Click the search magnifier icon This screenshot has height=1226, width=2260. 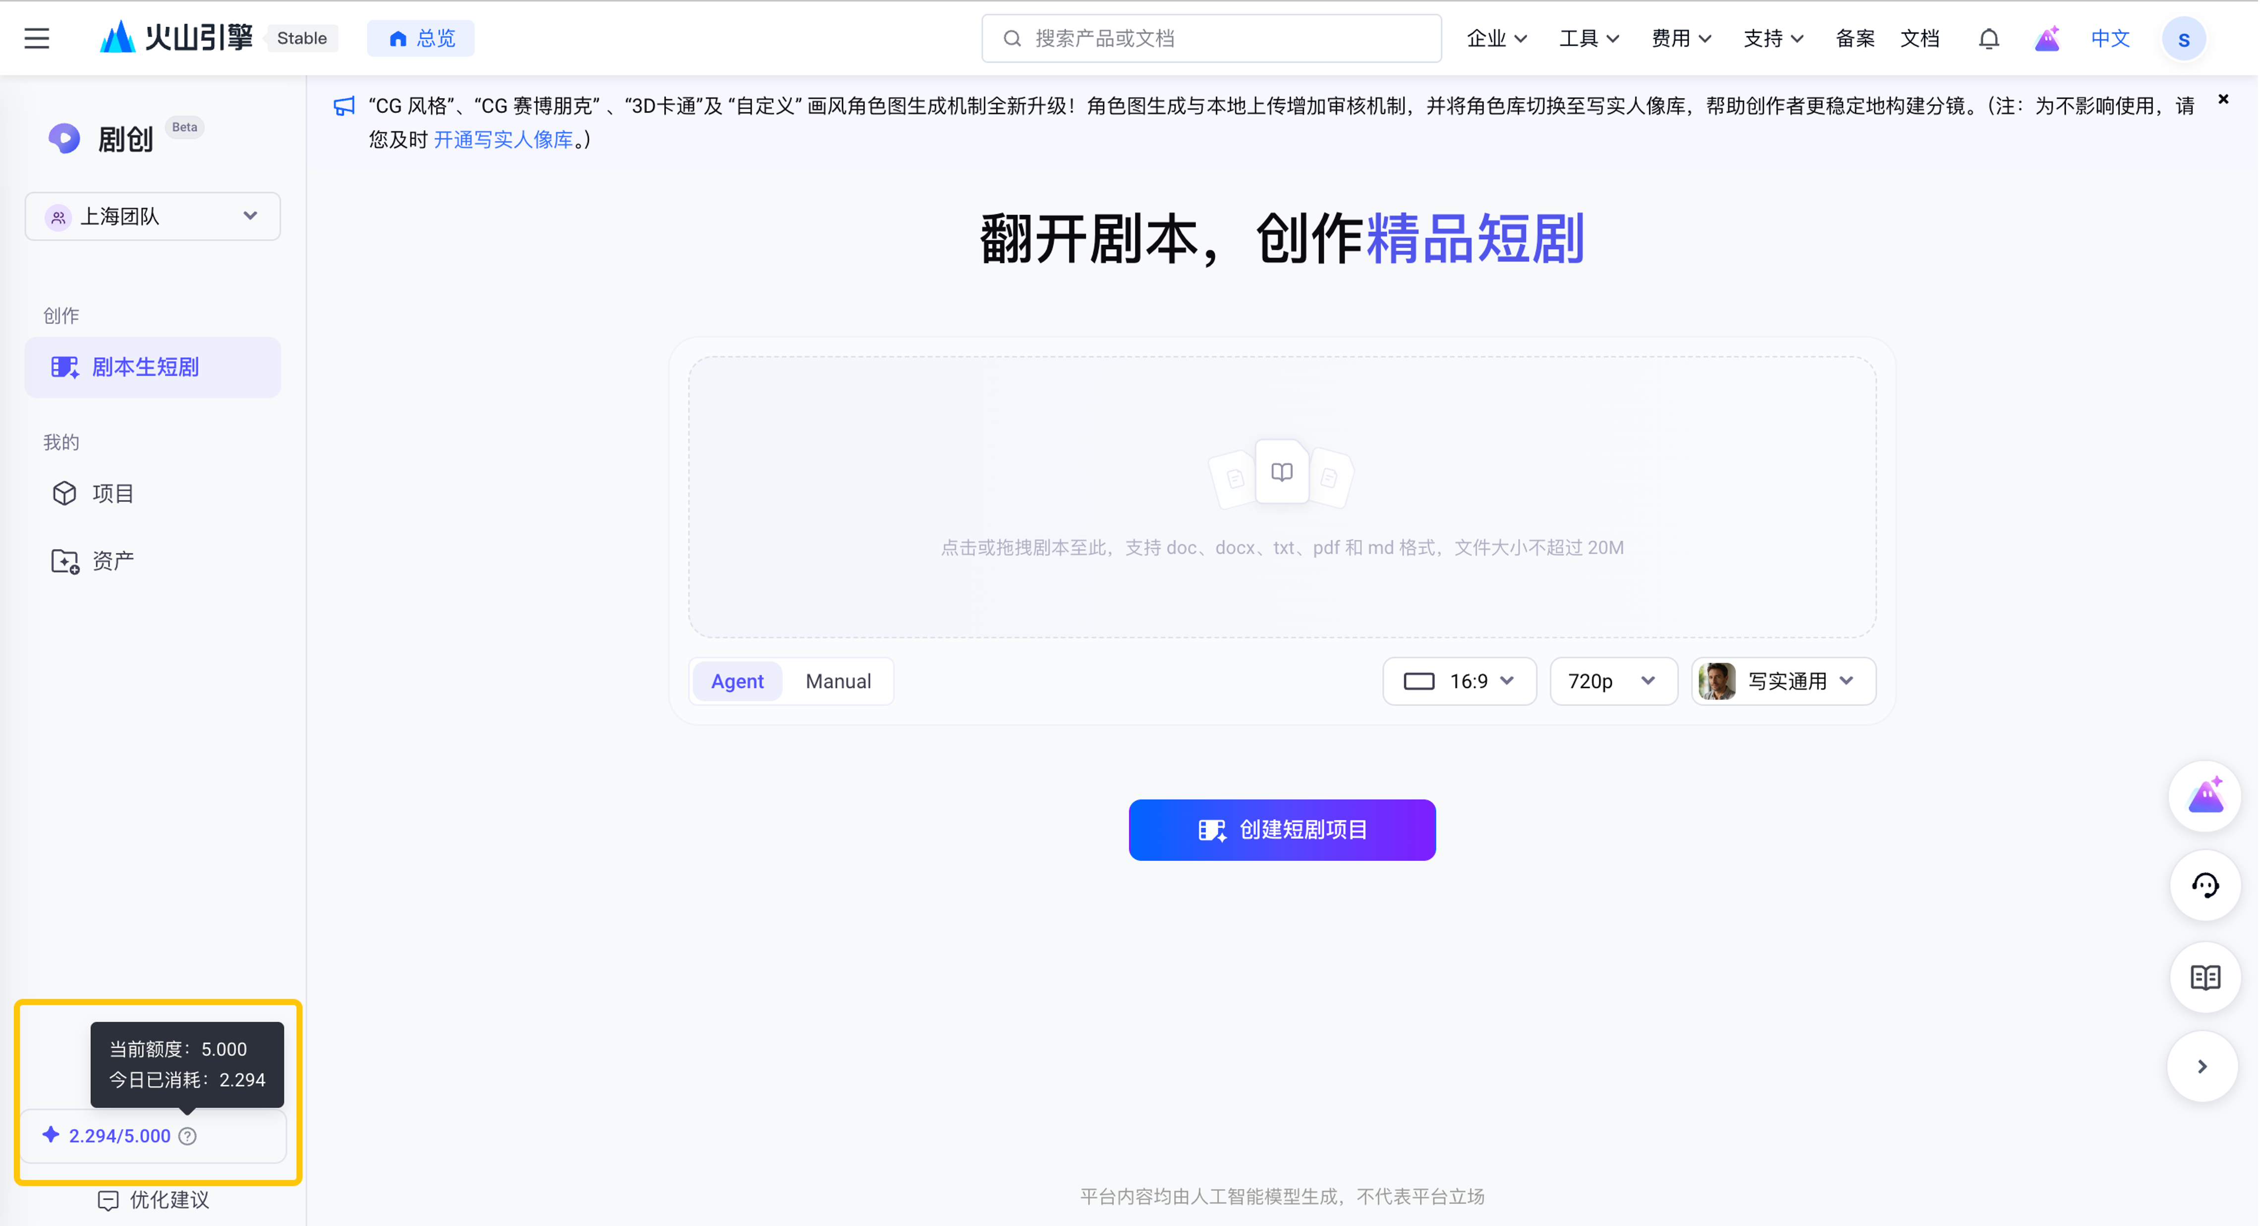coord(1012,39)
